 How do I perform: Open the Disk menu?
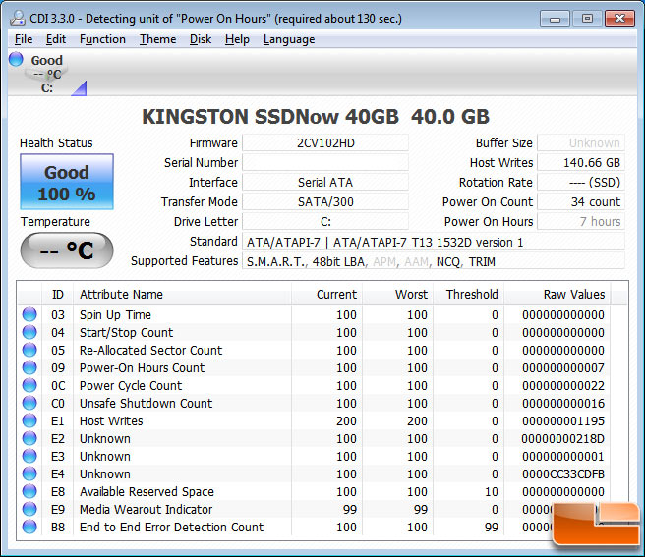click(x=201, y=39)
